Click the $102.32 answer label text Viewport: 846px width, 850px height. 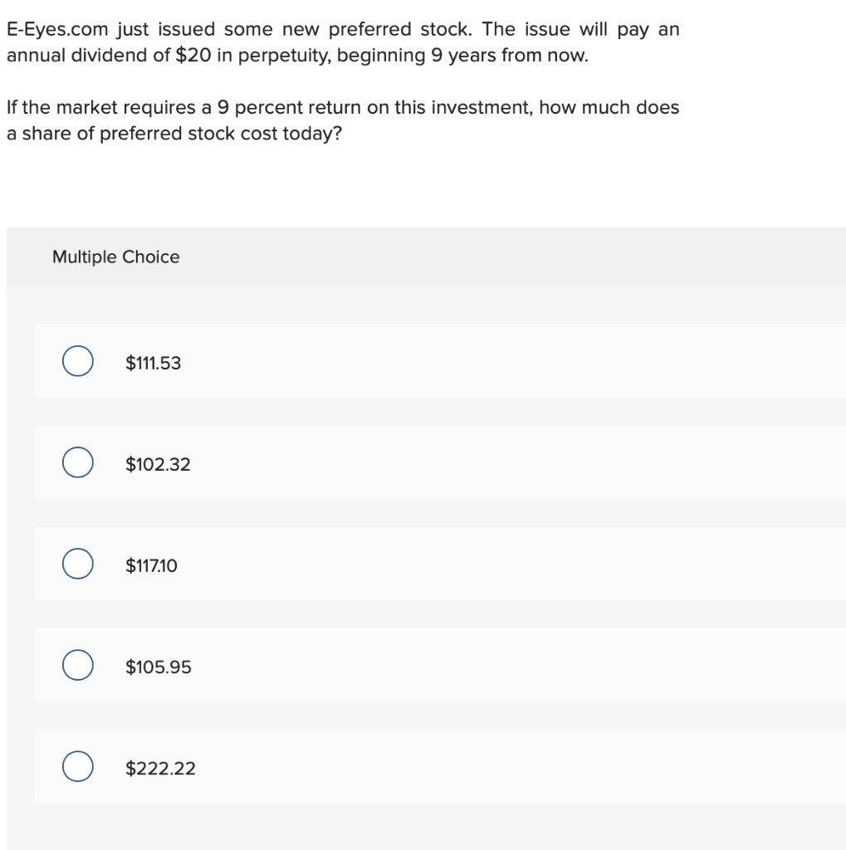(157, 464)
